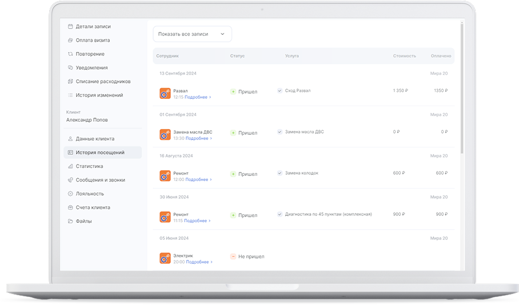Click the date 13 Сентября 2024
The width and height of the screenshot is (519, 305).
tap(178, 74)
